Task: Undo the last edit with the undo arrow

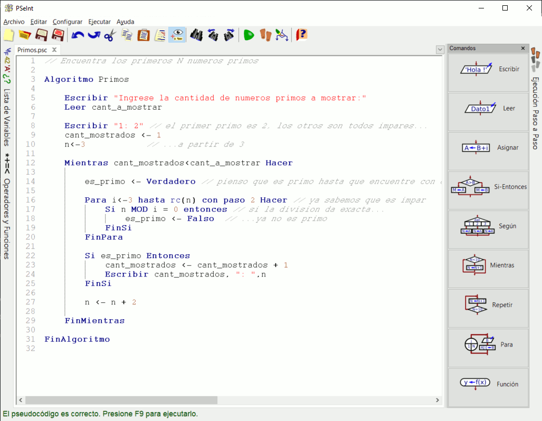Action: coord(78,35)
